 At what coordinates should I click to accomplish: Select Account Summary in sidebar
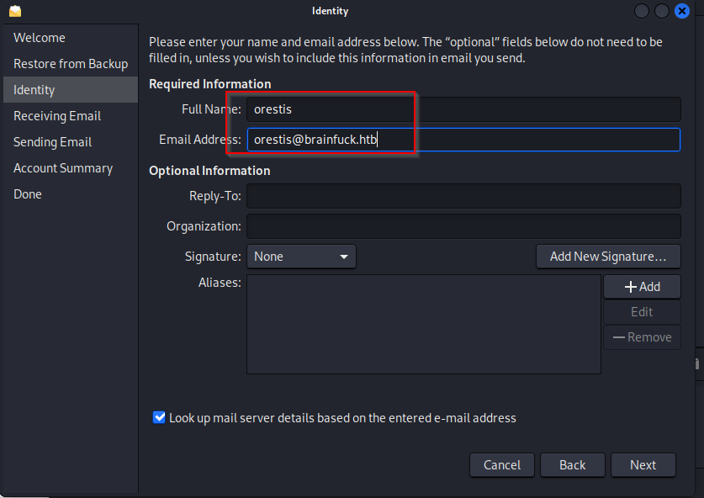pos(63,168)
